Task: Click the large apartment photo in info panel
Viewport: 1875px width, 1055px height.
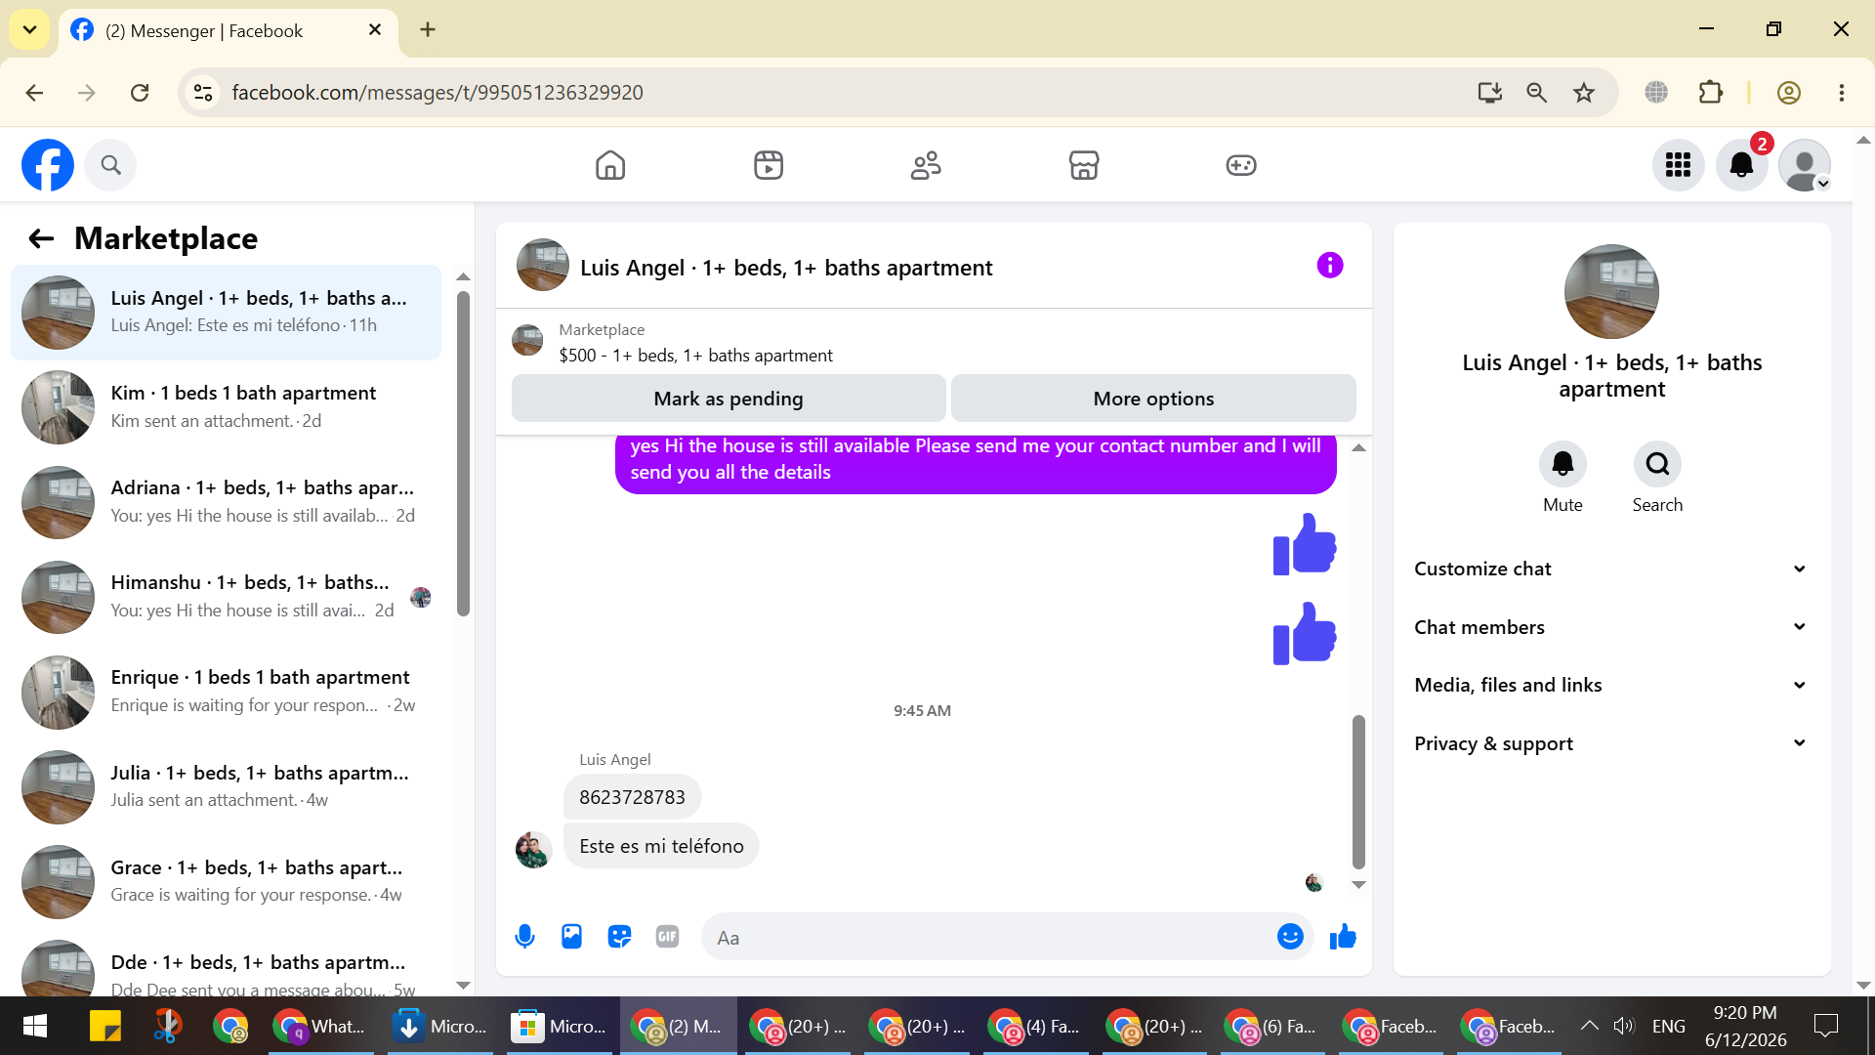Action: [1611, 291]
